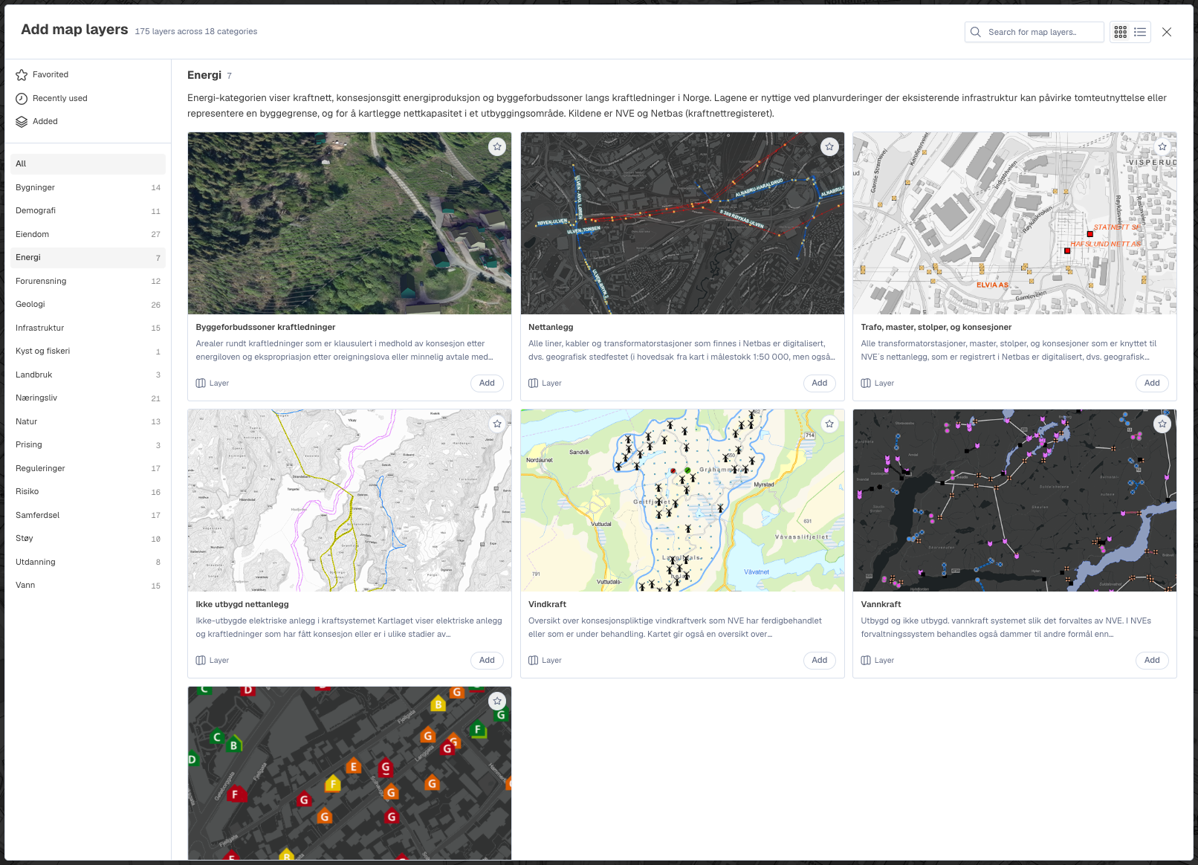Add the Vindkraft layer
The width and height of the screenshot is (1198, 865).
tap(820, 661)
